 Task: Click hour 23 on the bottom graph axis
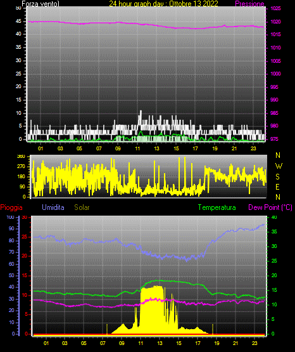tap(254, 343)
